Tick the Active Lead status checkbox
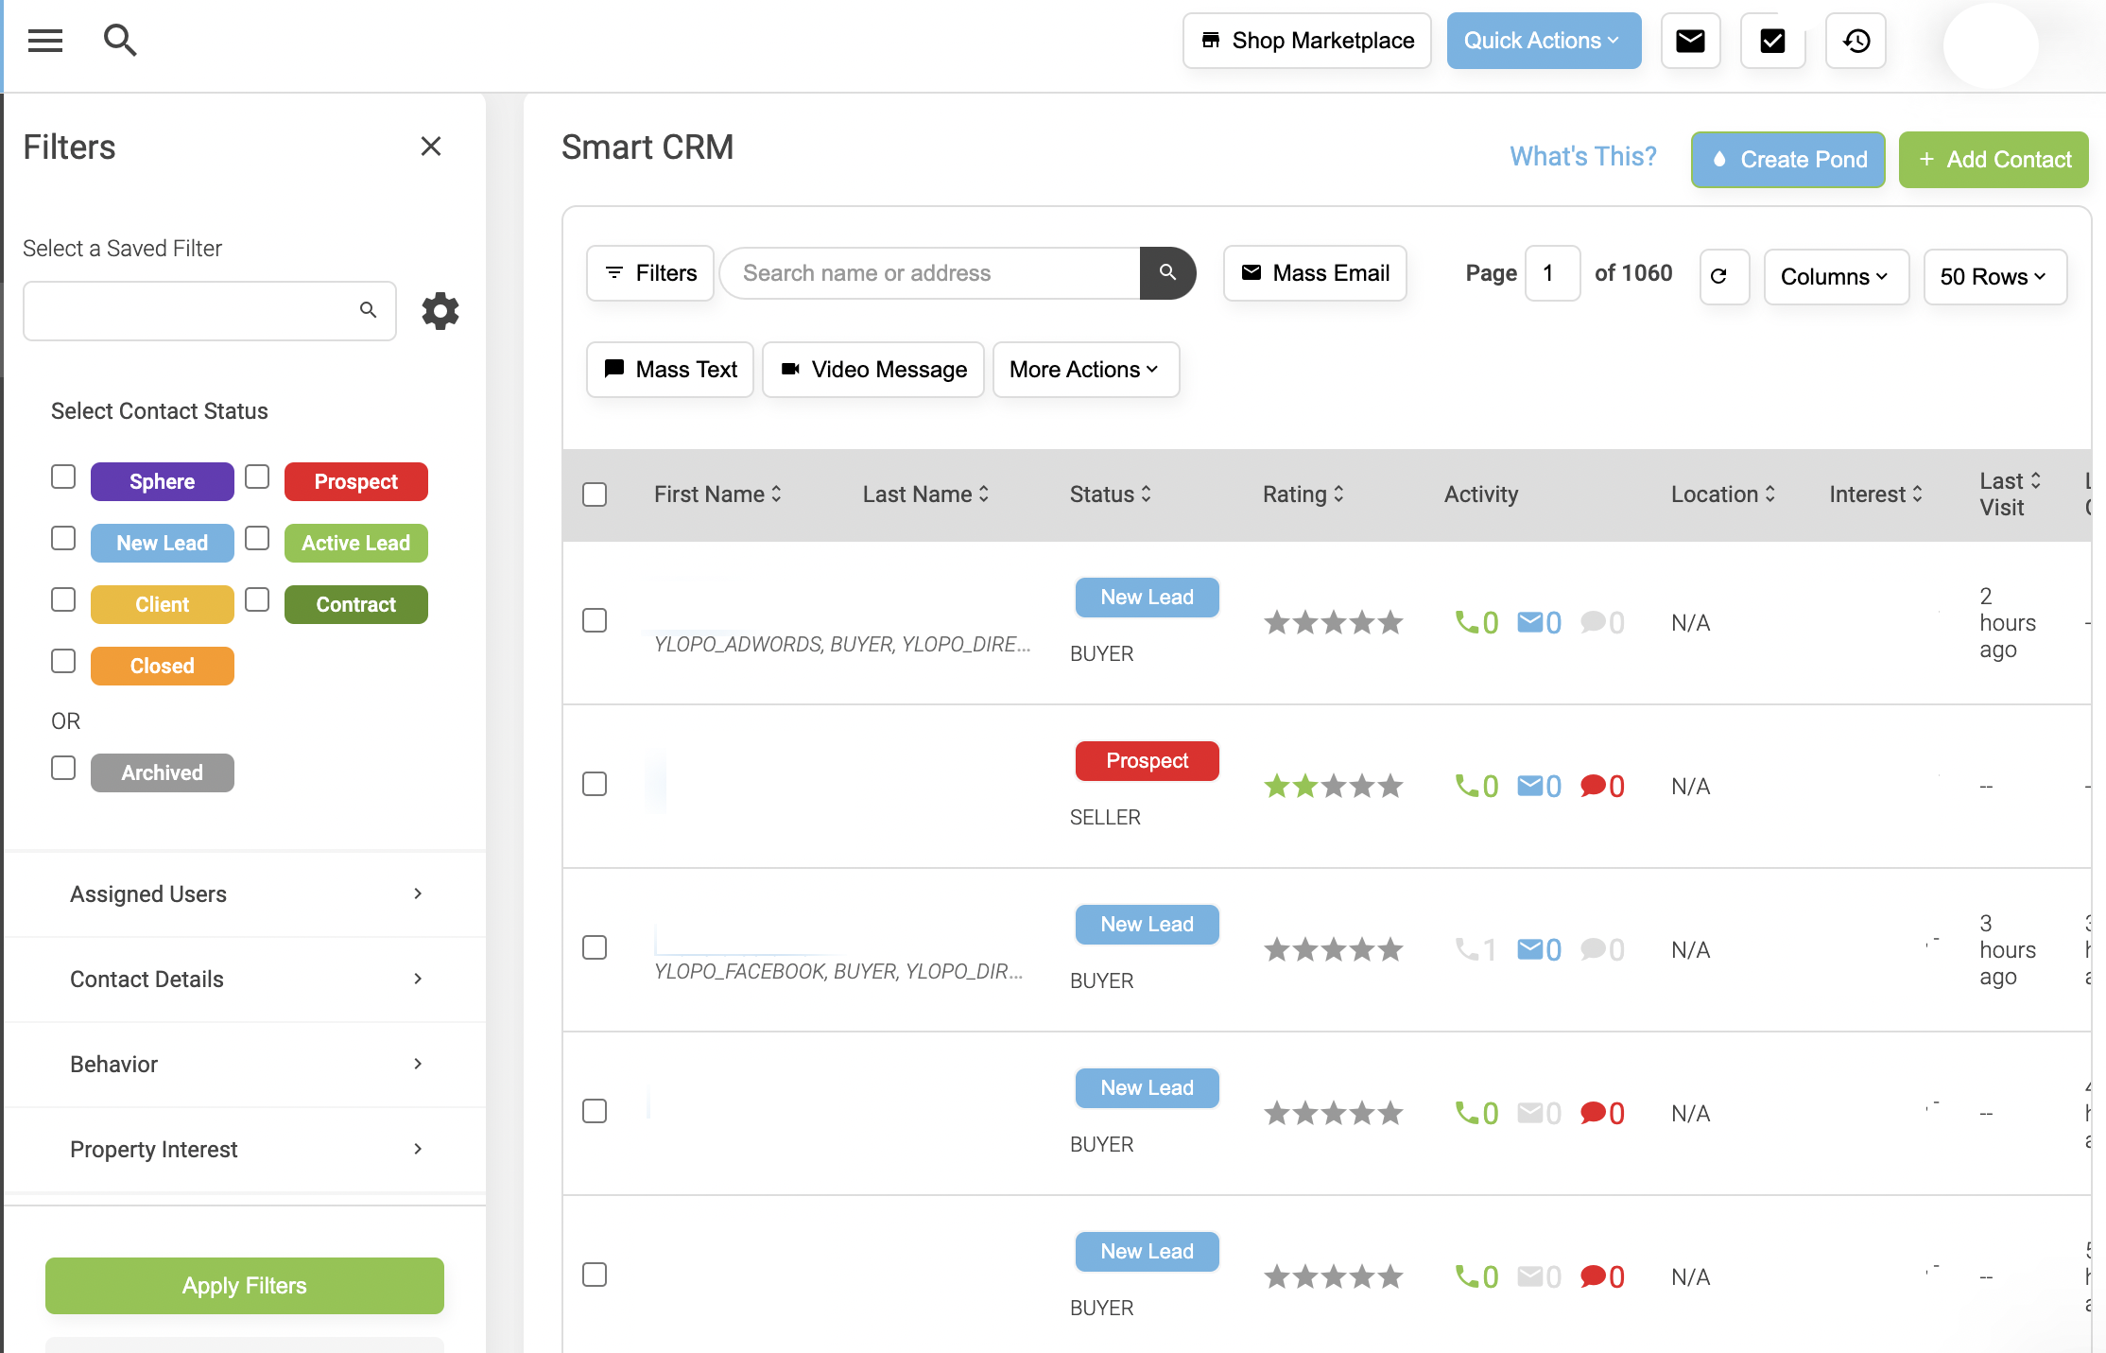This screenshot has height=1353, width=2106. [257, 539]
